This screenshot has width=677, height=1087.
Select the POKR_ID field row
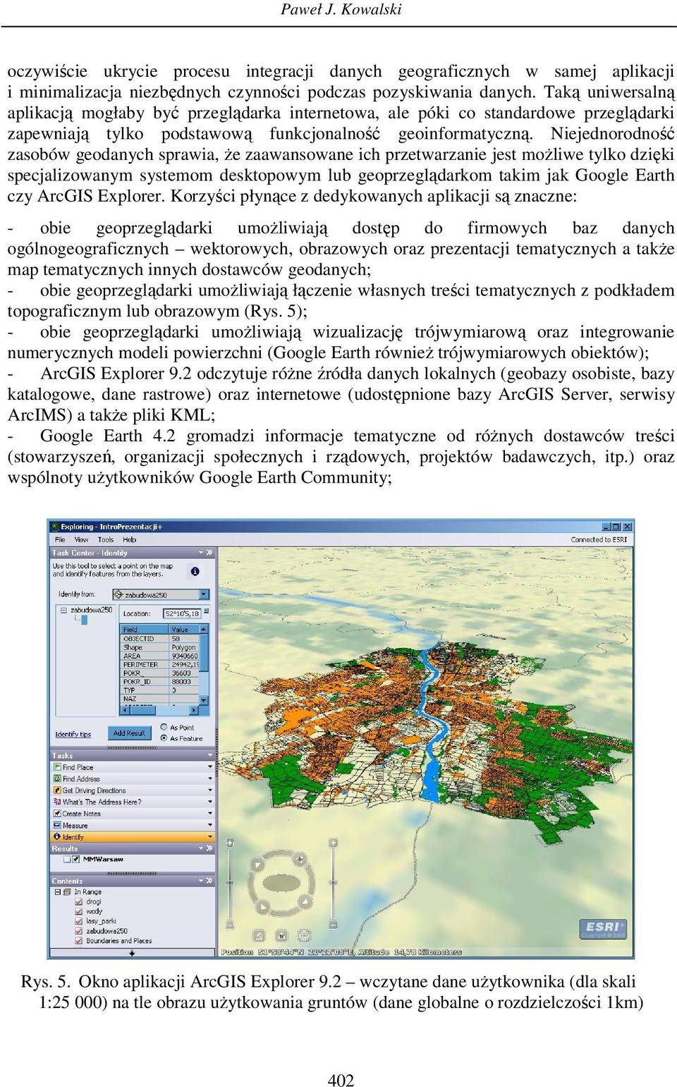point(160,681)
